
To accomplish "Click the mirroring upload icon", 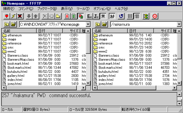I will click(146, 16).
